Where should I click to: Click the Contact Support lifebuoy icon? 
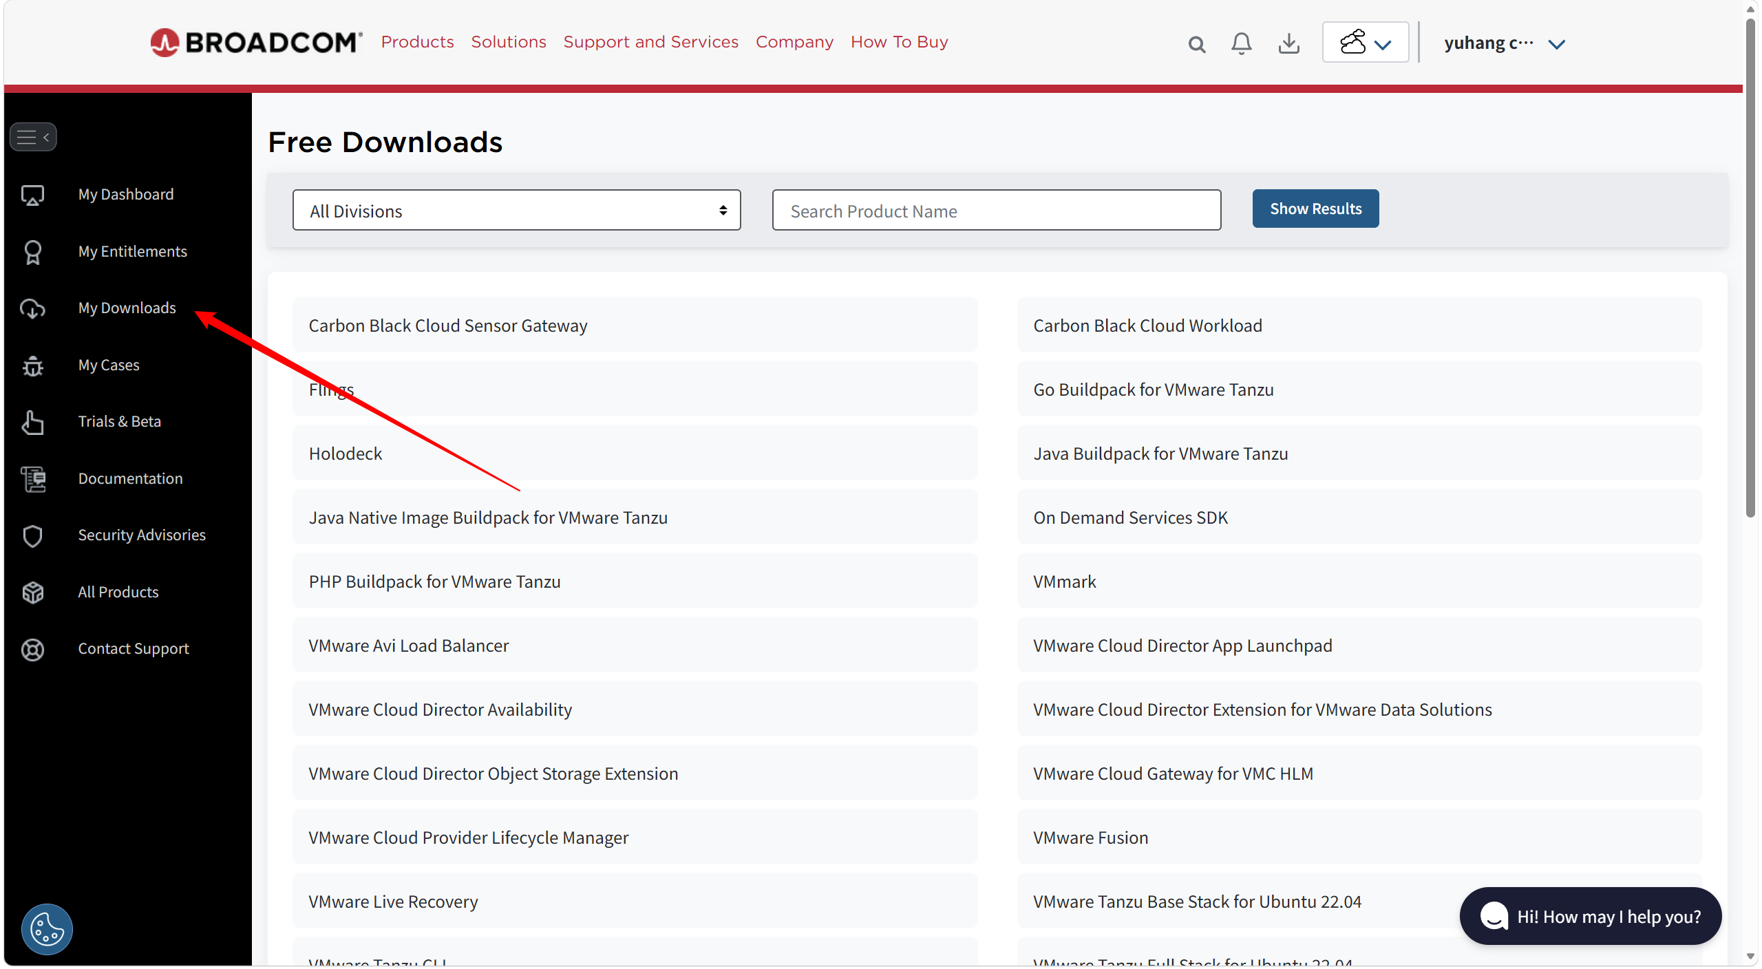click(32, 649)
